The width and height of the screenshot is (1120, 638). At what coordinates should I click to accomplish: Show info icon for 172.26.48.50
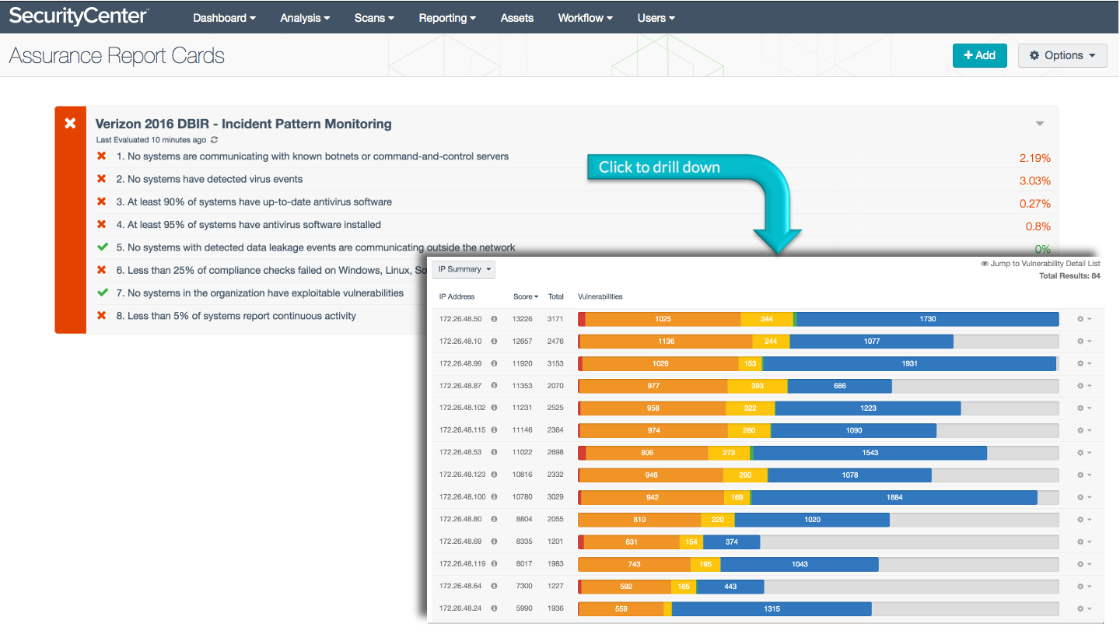tap(494, 319)
